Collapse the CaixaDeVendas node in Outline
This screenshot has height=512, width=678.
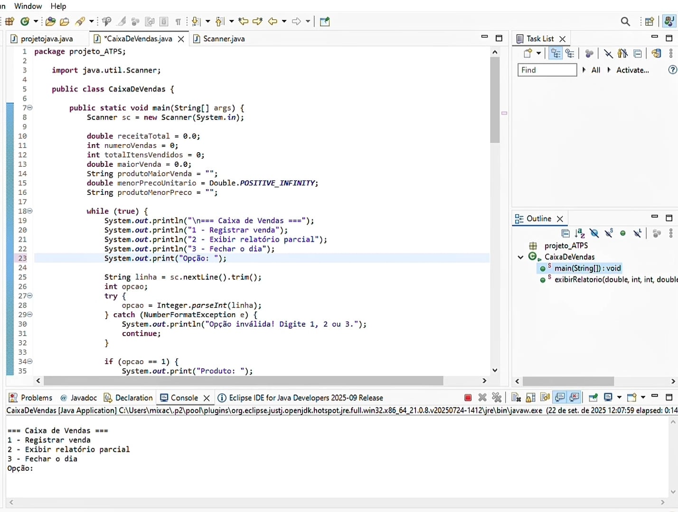pos(520,257)
